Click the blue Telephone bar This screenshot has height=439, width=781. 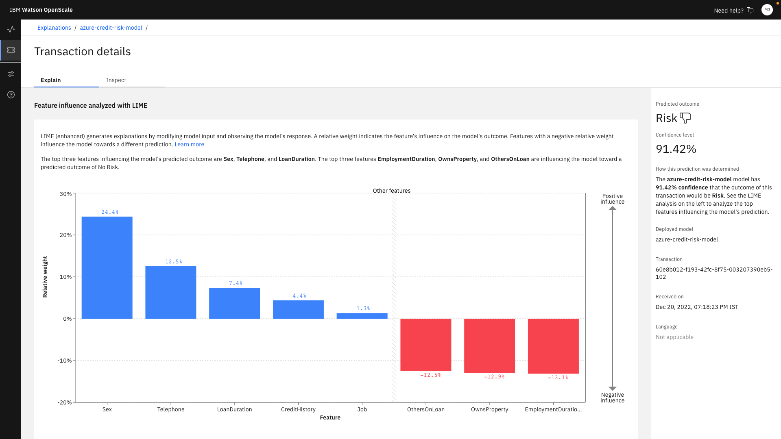coord(171,292)
